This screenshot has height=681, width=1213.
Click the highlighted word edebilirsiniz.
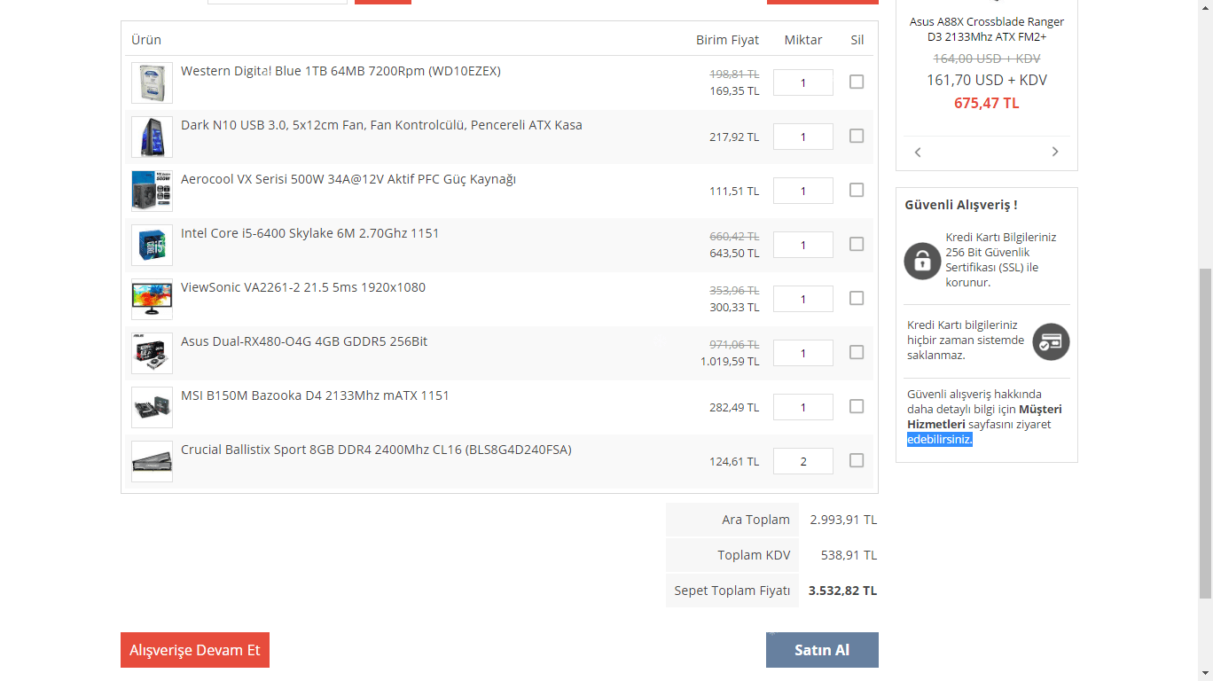pos(940,440)
